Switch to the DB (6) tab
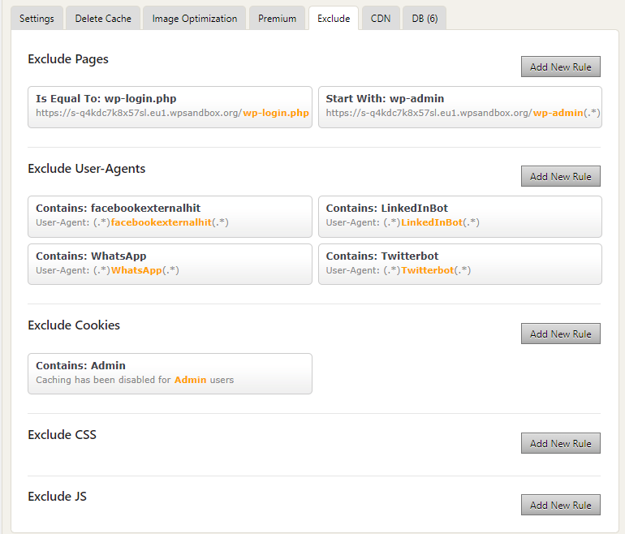The image size is (625, 534). [x=425, y=19]
